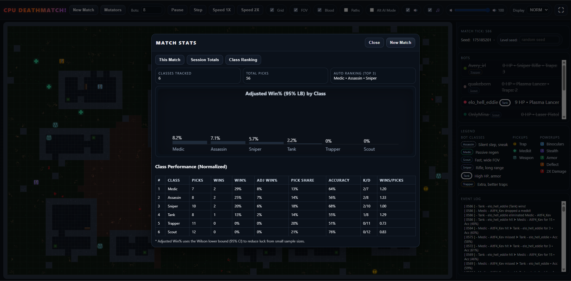Click the Medkit pickup icon in the legend
The height and width of the screenshot is (281, 571).
515,151
